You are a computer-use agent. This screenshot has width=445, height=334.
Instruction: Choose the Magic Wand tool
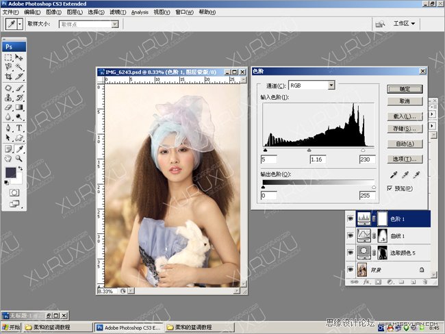[x=20, y=68]
